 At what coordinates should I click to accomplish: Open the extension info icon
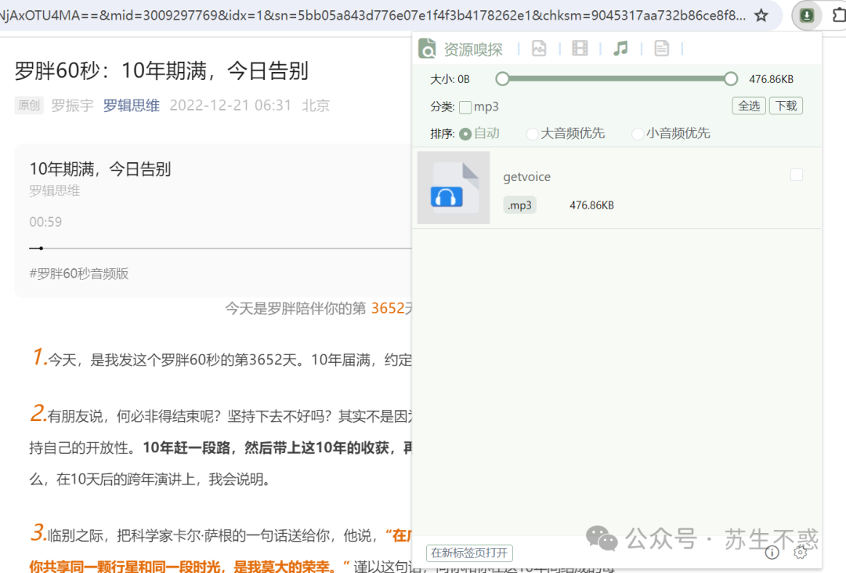point(772,552)
